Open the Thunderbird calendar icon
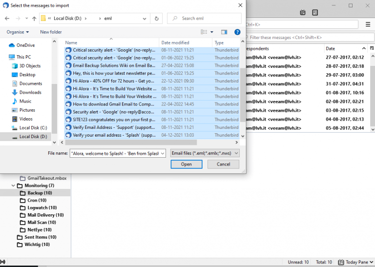Screen dimensions: 375x267 pos(303,12)
